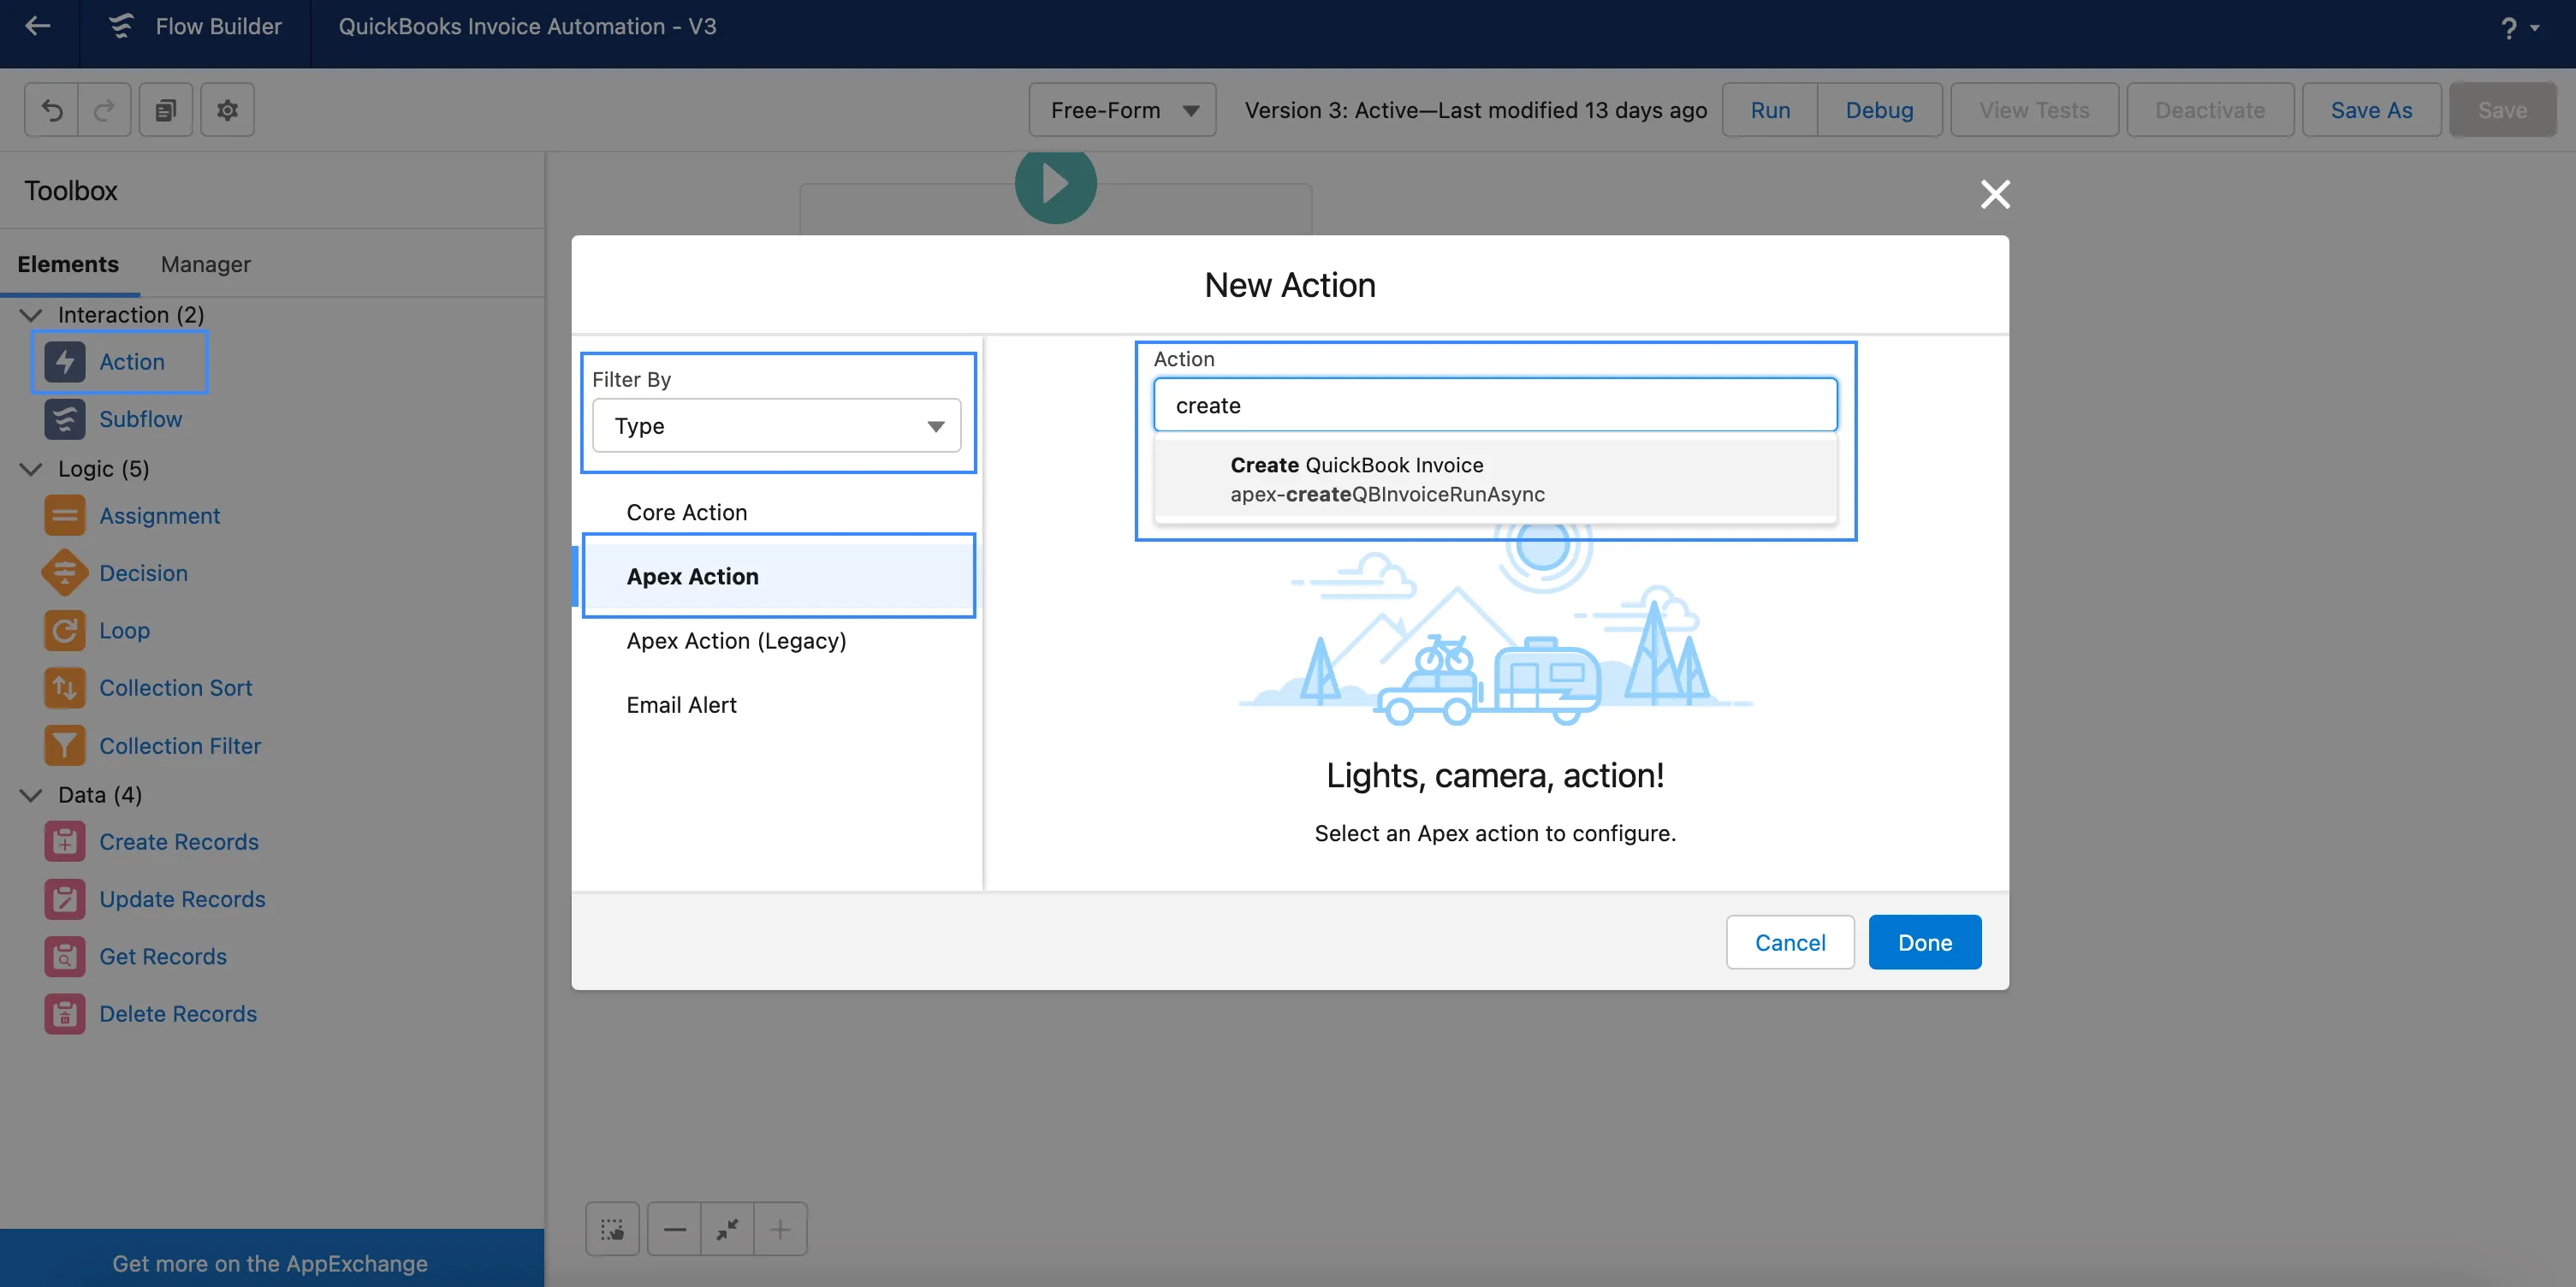
Task: Click the Done button
Action: click(x=1924, y=942)
